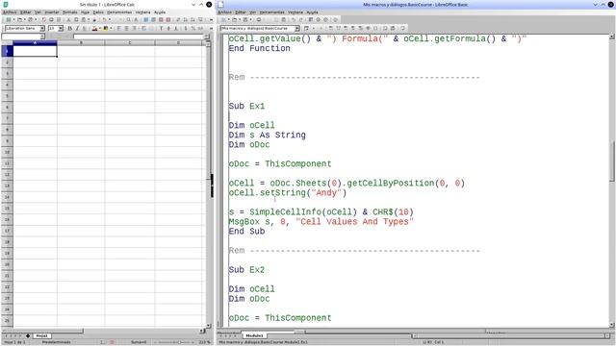
Task: Click the currency format icon in Calc
Action: click(186, 28)
